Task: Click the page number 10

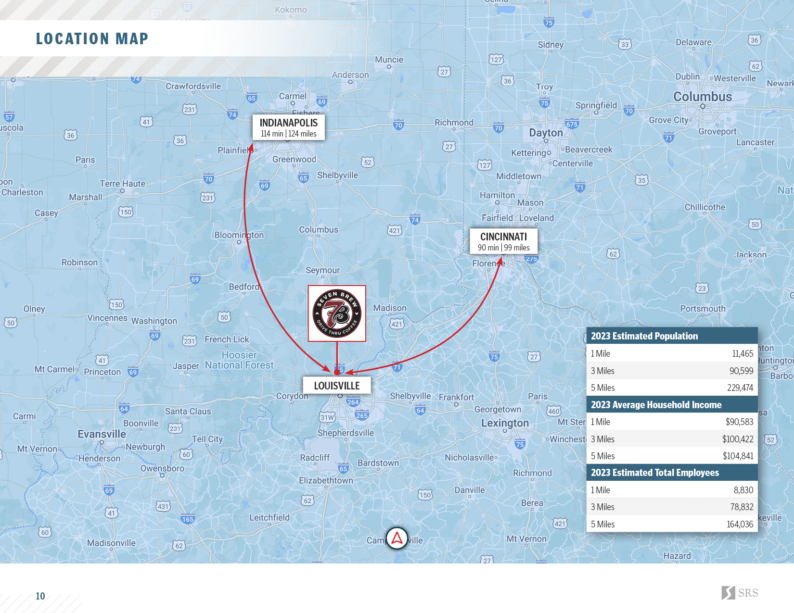Action: pos(40,596)
